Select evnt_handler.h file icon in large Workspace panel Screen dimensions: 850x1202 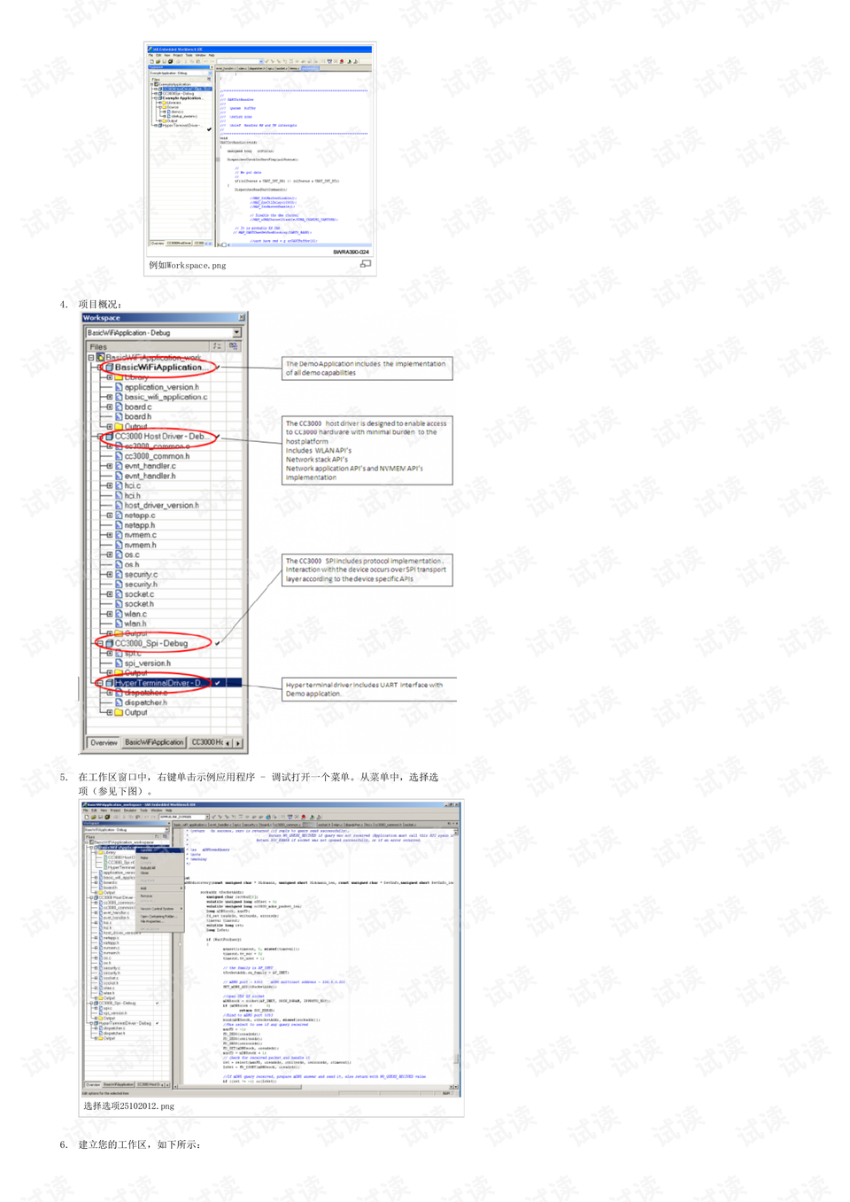coord(119,476)
